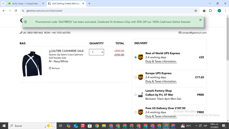The image size is (229, 129).
Task: Click the £17.65 Europe delivery price
Action: (200, 77)
